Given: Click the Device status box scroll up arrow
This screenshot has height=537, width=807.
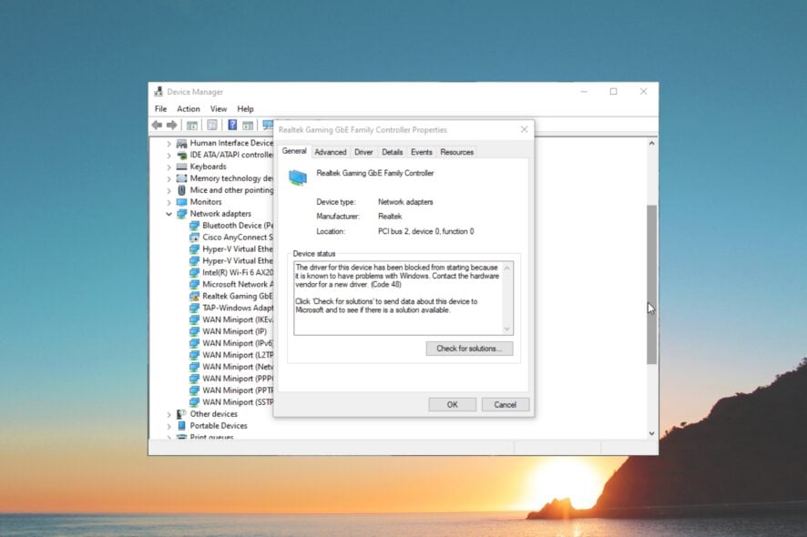Looking at the screenshot, I should [x=507, y=268].
